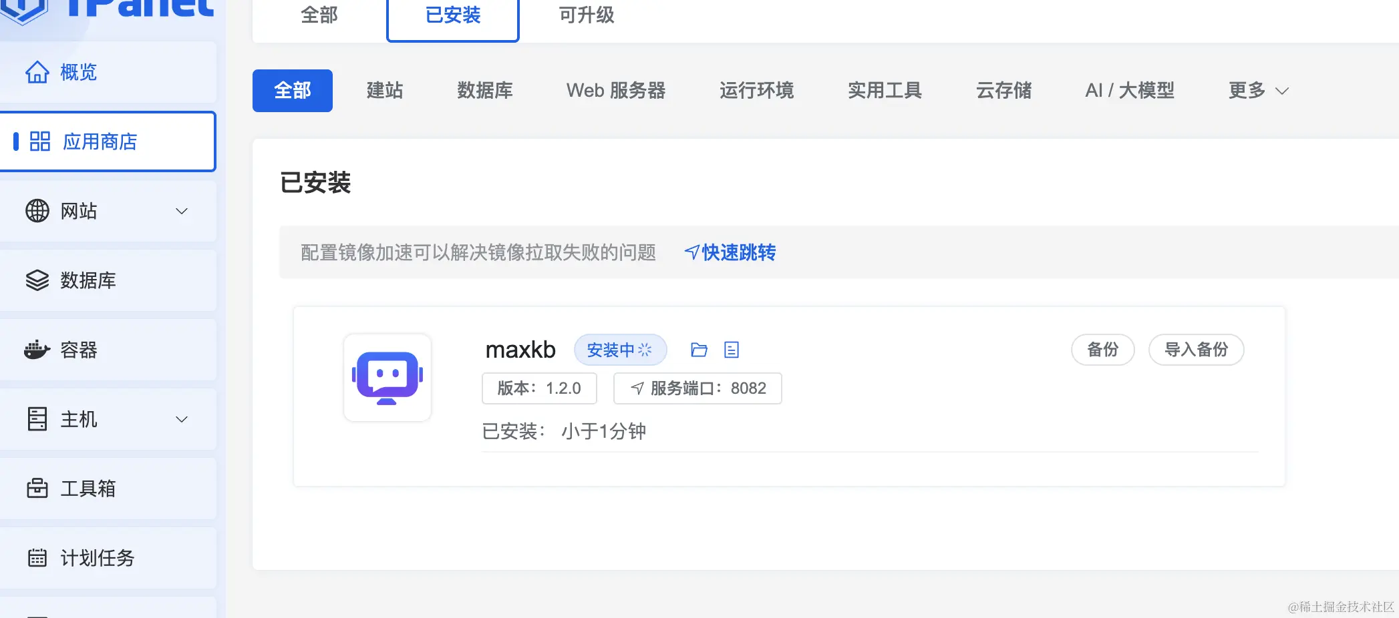
Task: Follow the 快速跳转 link
Action: pyautogui.click(x=730, y=252)
